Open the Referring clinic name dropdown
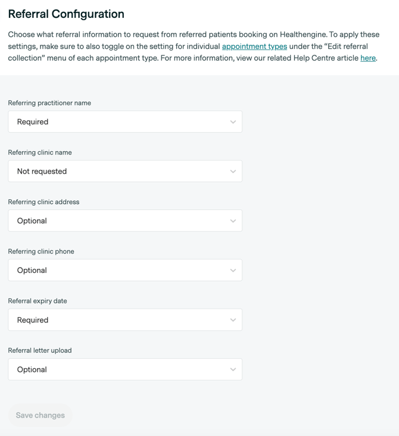Viewport: 399px width, 436px height. tap(124, 171)
